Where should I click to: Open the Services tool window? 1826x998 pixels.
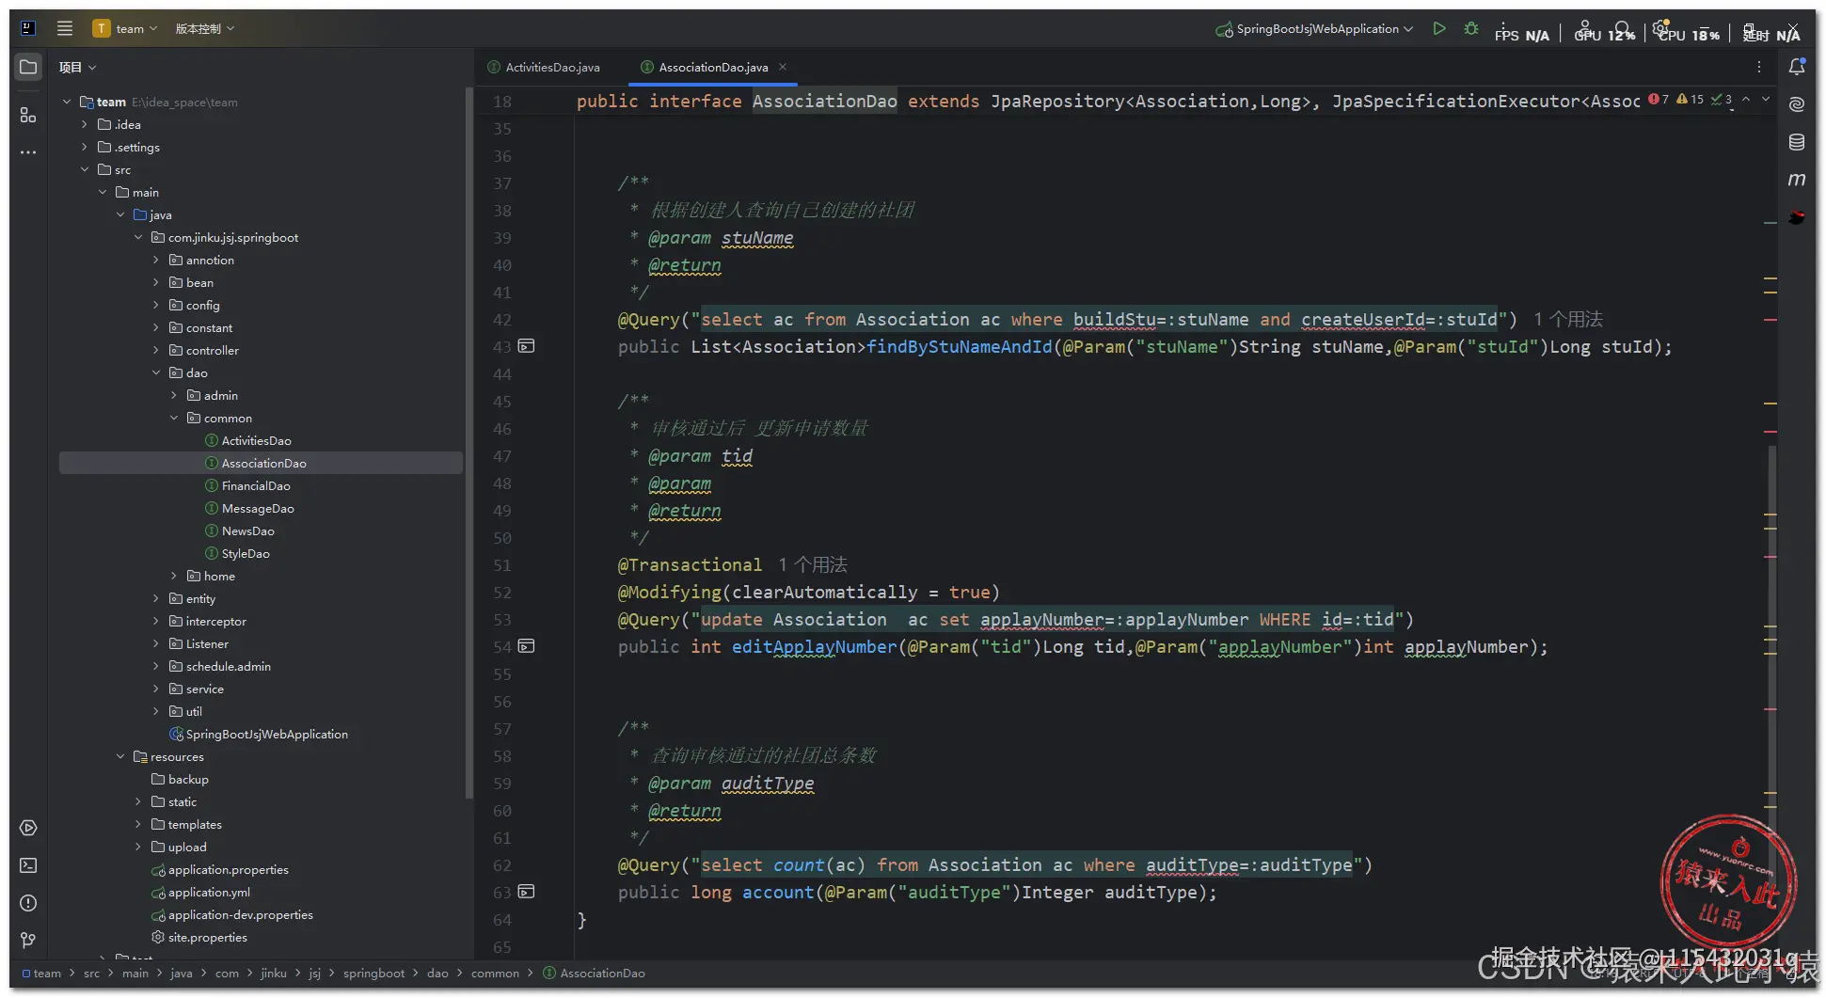click(28, 828)
